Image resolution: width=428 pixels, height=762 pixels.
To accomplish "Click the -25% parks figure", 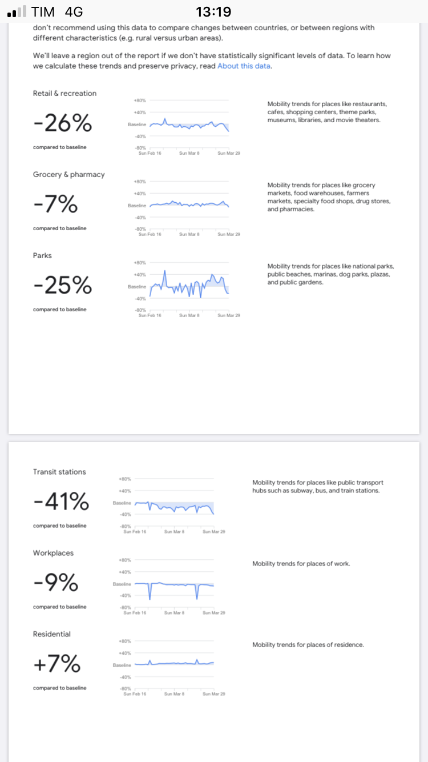I will pyautogui.click(x=63, y=285).
